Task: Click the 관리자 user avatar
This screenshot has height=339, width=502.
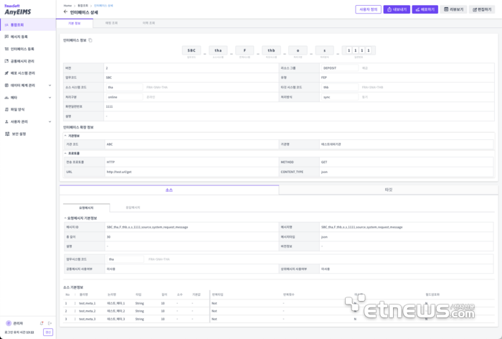Action: 9,323
